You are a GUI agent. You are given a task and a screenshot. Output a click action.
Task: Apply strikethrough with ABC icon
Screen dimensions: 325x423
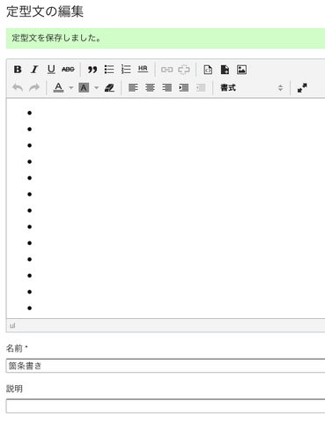click(x=68, y=70)
